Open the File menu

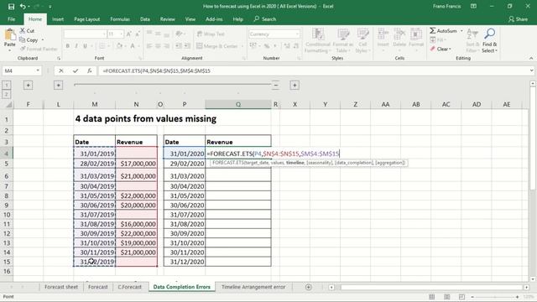pyautogui.click(x=11, y=19)
